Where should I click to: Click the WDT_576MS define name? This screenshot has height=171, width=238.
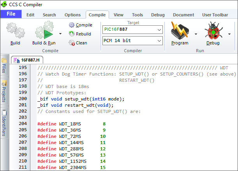(71, 155)
